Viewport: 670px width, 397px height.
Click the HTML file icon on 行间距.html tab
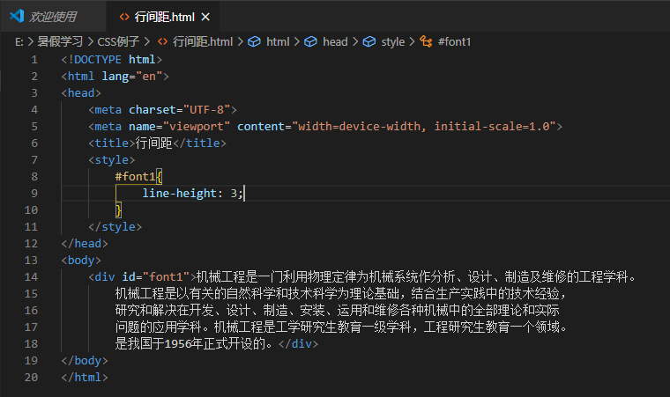[124, 17]
